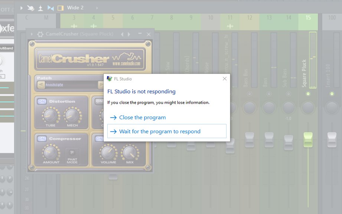Toggle the multi-touch control hand icon

[x=30, y=8]
